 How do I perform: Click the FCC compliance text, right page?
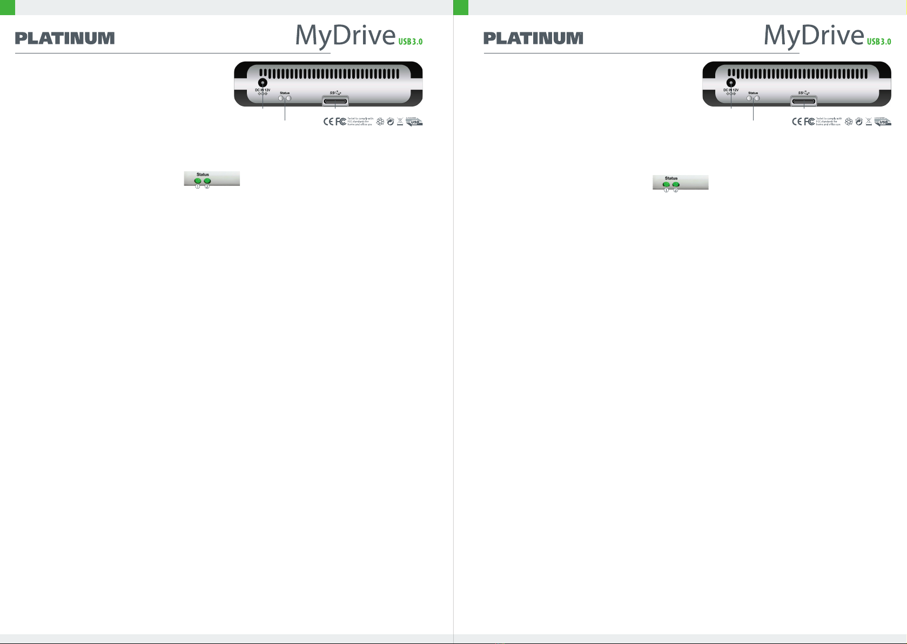(x=829, y=122)
